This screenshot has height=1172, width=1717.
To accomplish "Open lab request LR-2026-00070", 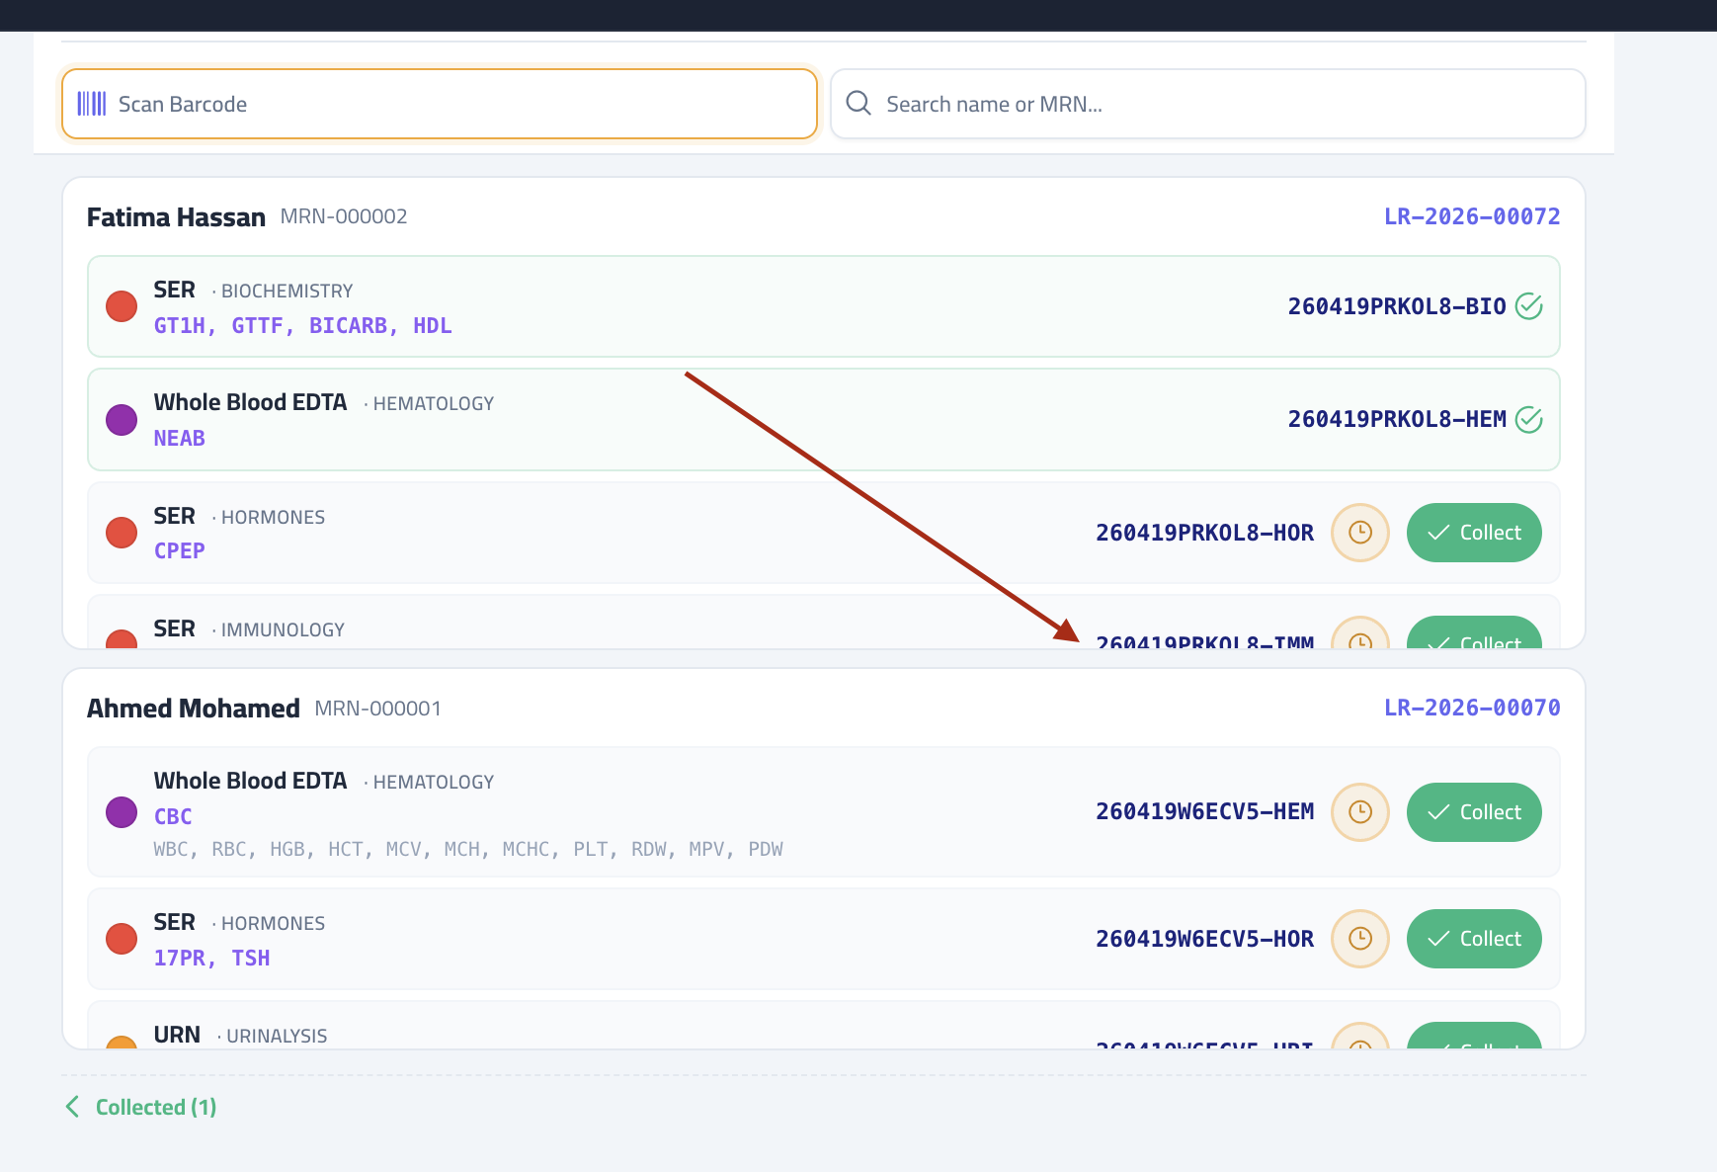I will [1471, 708].
